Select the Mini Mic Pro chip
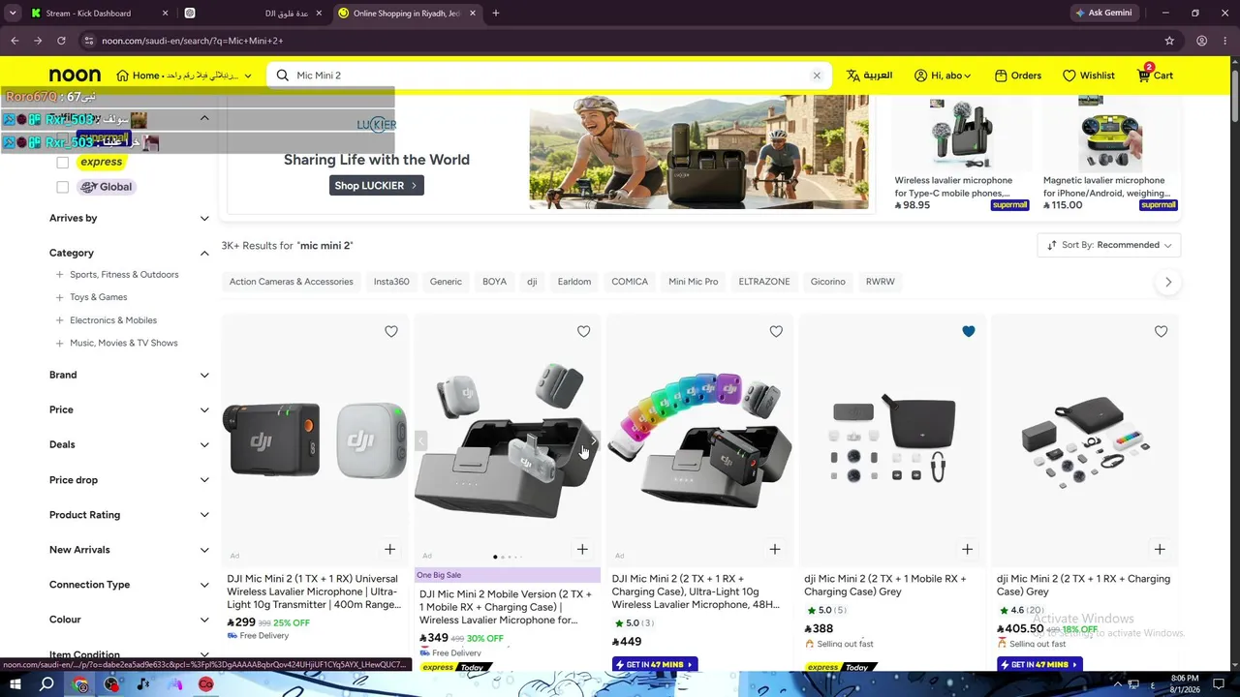1240x697 pixels. click(x=694, y=282)
